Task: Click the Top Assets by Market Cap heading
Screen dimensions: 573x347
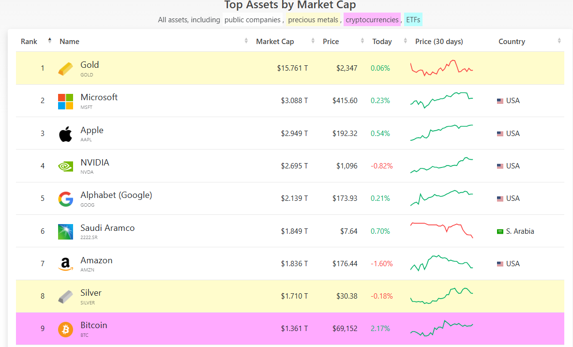Action: coord(290,5)
